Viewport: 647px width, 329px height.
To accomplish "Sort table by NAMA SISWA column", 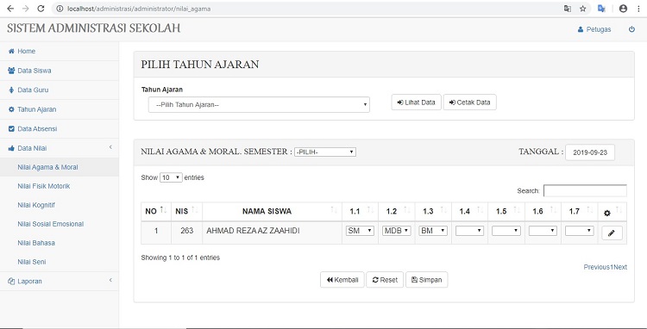I will click(272, 211).
